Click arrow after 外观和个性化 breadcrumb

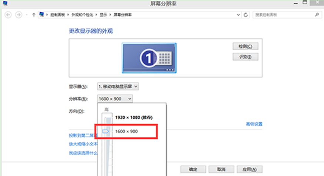(96, 15)
